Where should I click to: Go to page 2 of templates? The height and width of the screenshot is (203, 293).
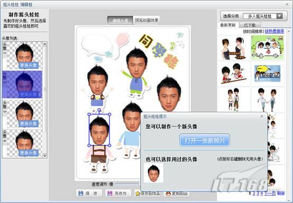(x=254, y=193)
